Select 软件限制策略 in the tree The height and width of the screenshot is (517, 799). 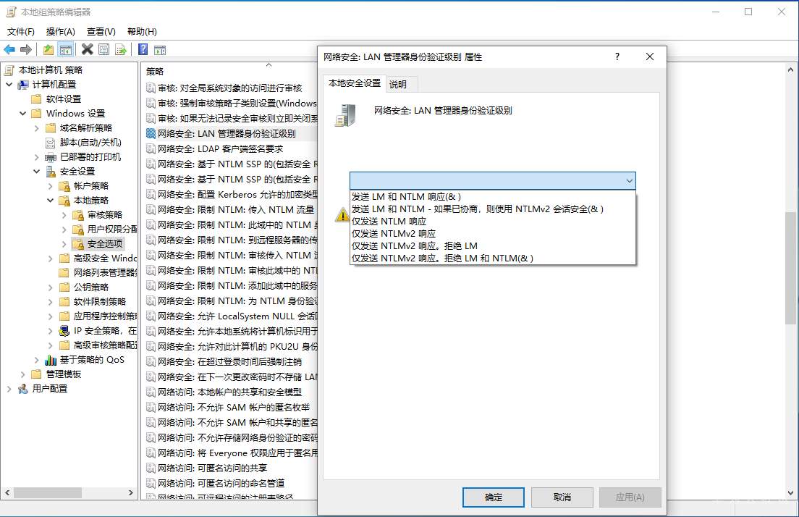click(99, 302)
